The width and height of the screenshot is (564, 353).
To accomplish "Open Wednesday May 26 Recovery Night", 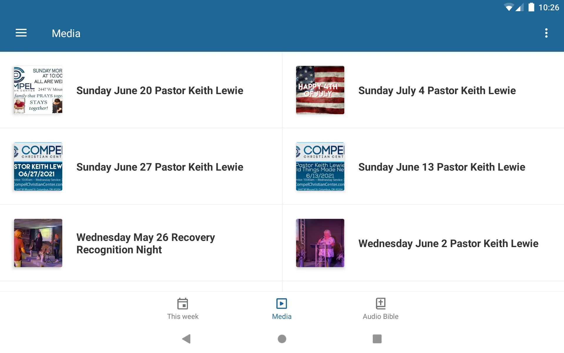I will (141, 243).
